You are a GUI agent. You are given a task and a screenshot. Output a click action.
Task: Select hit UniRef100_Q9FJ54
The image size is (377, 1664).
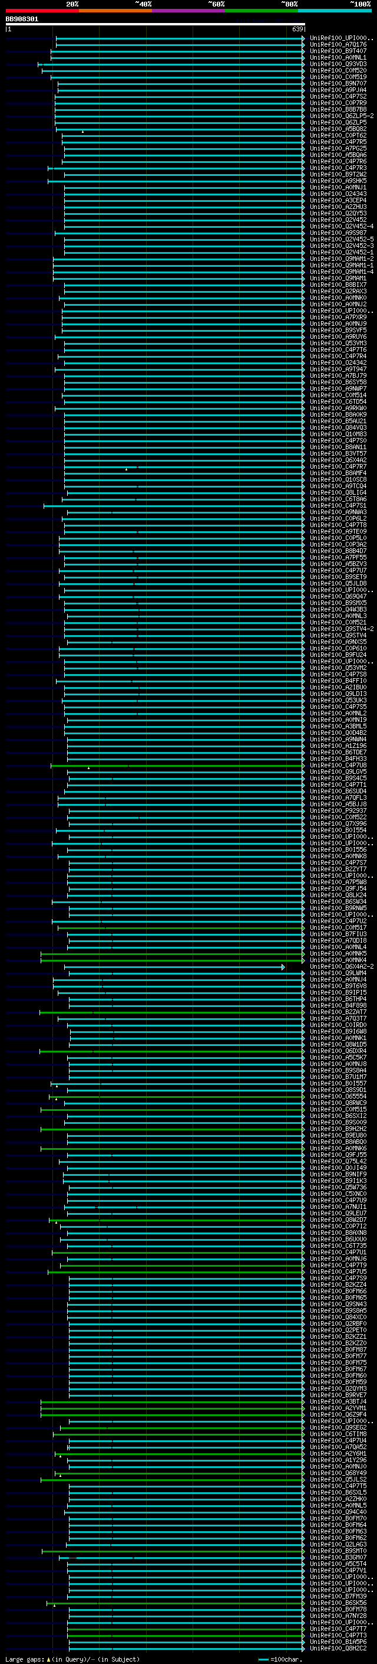pos(338,888)
